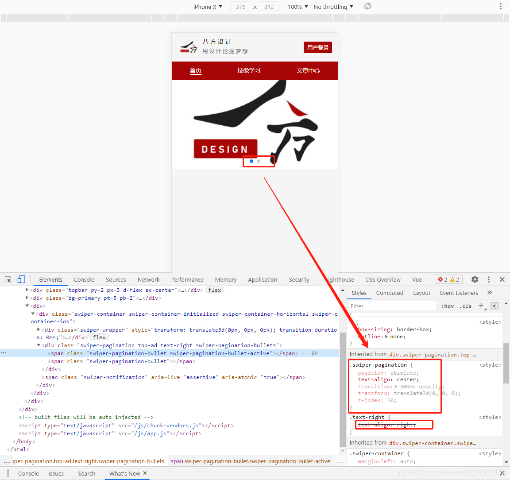Toggle the :hov element state button
Screen dimensions: 510x480
pos(448,306)
